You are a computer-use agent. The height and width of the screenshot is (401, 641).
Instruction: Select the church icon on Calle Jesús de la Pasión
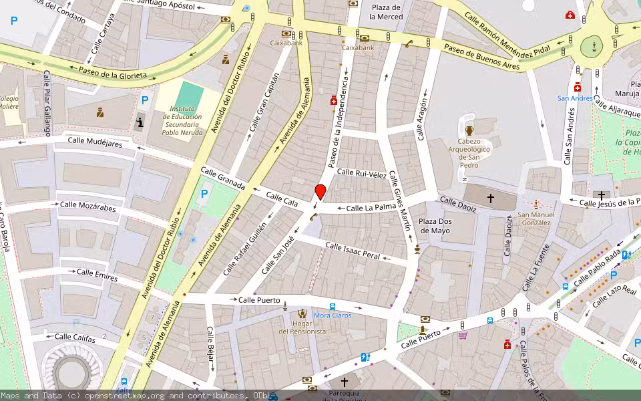point(601,194)
